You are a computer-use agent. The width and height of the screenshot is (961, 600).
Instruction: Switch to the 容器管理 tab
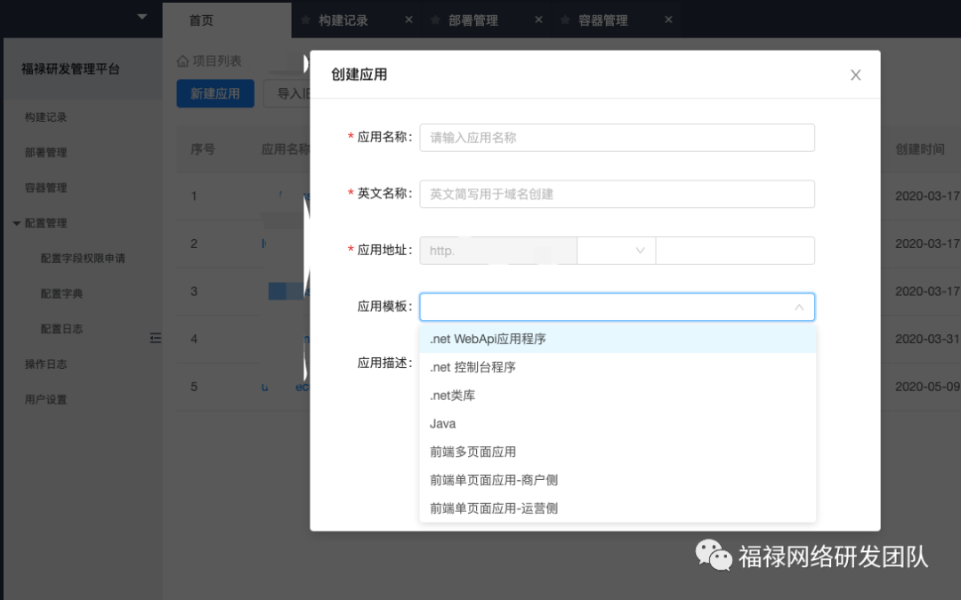[603, 20]
